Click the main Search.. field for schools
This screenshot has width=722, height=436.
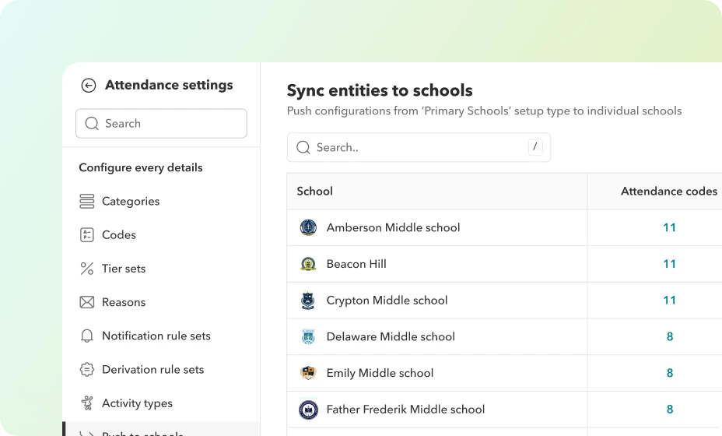click(x=419, y=147)
